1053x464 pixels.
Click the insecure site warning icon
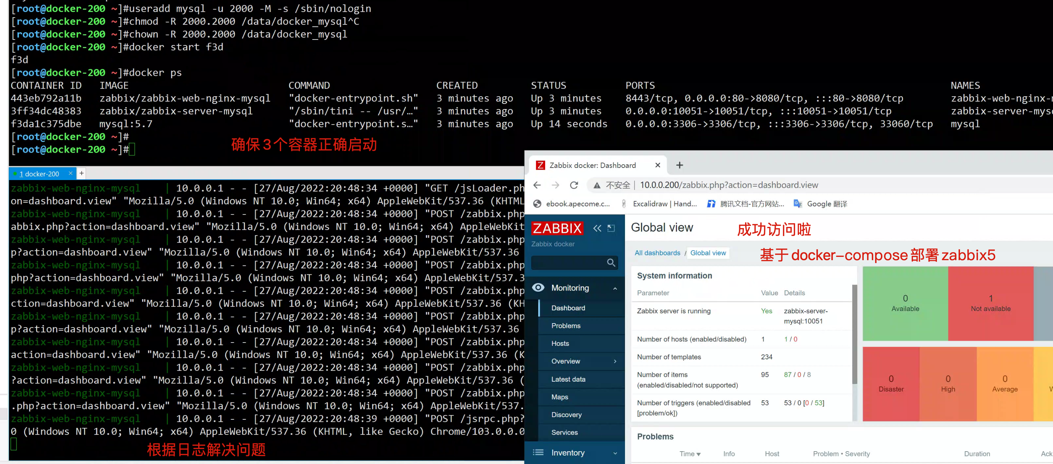597,186
